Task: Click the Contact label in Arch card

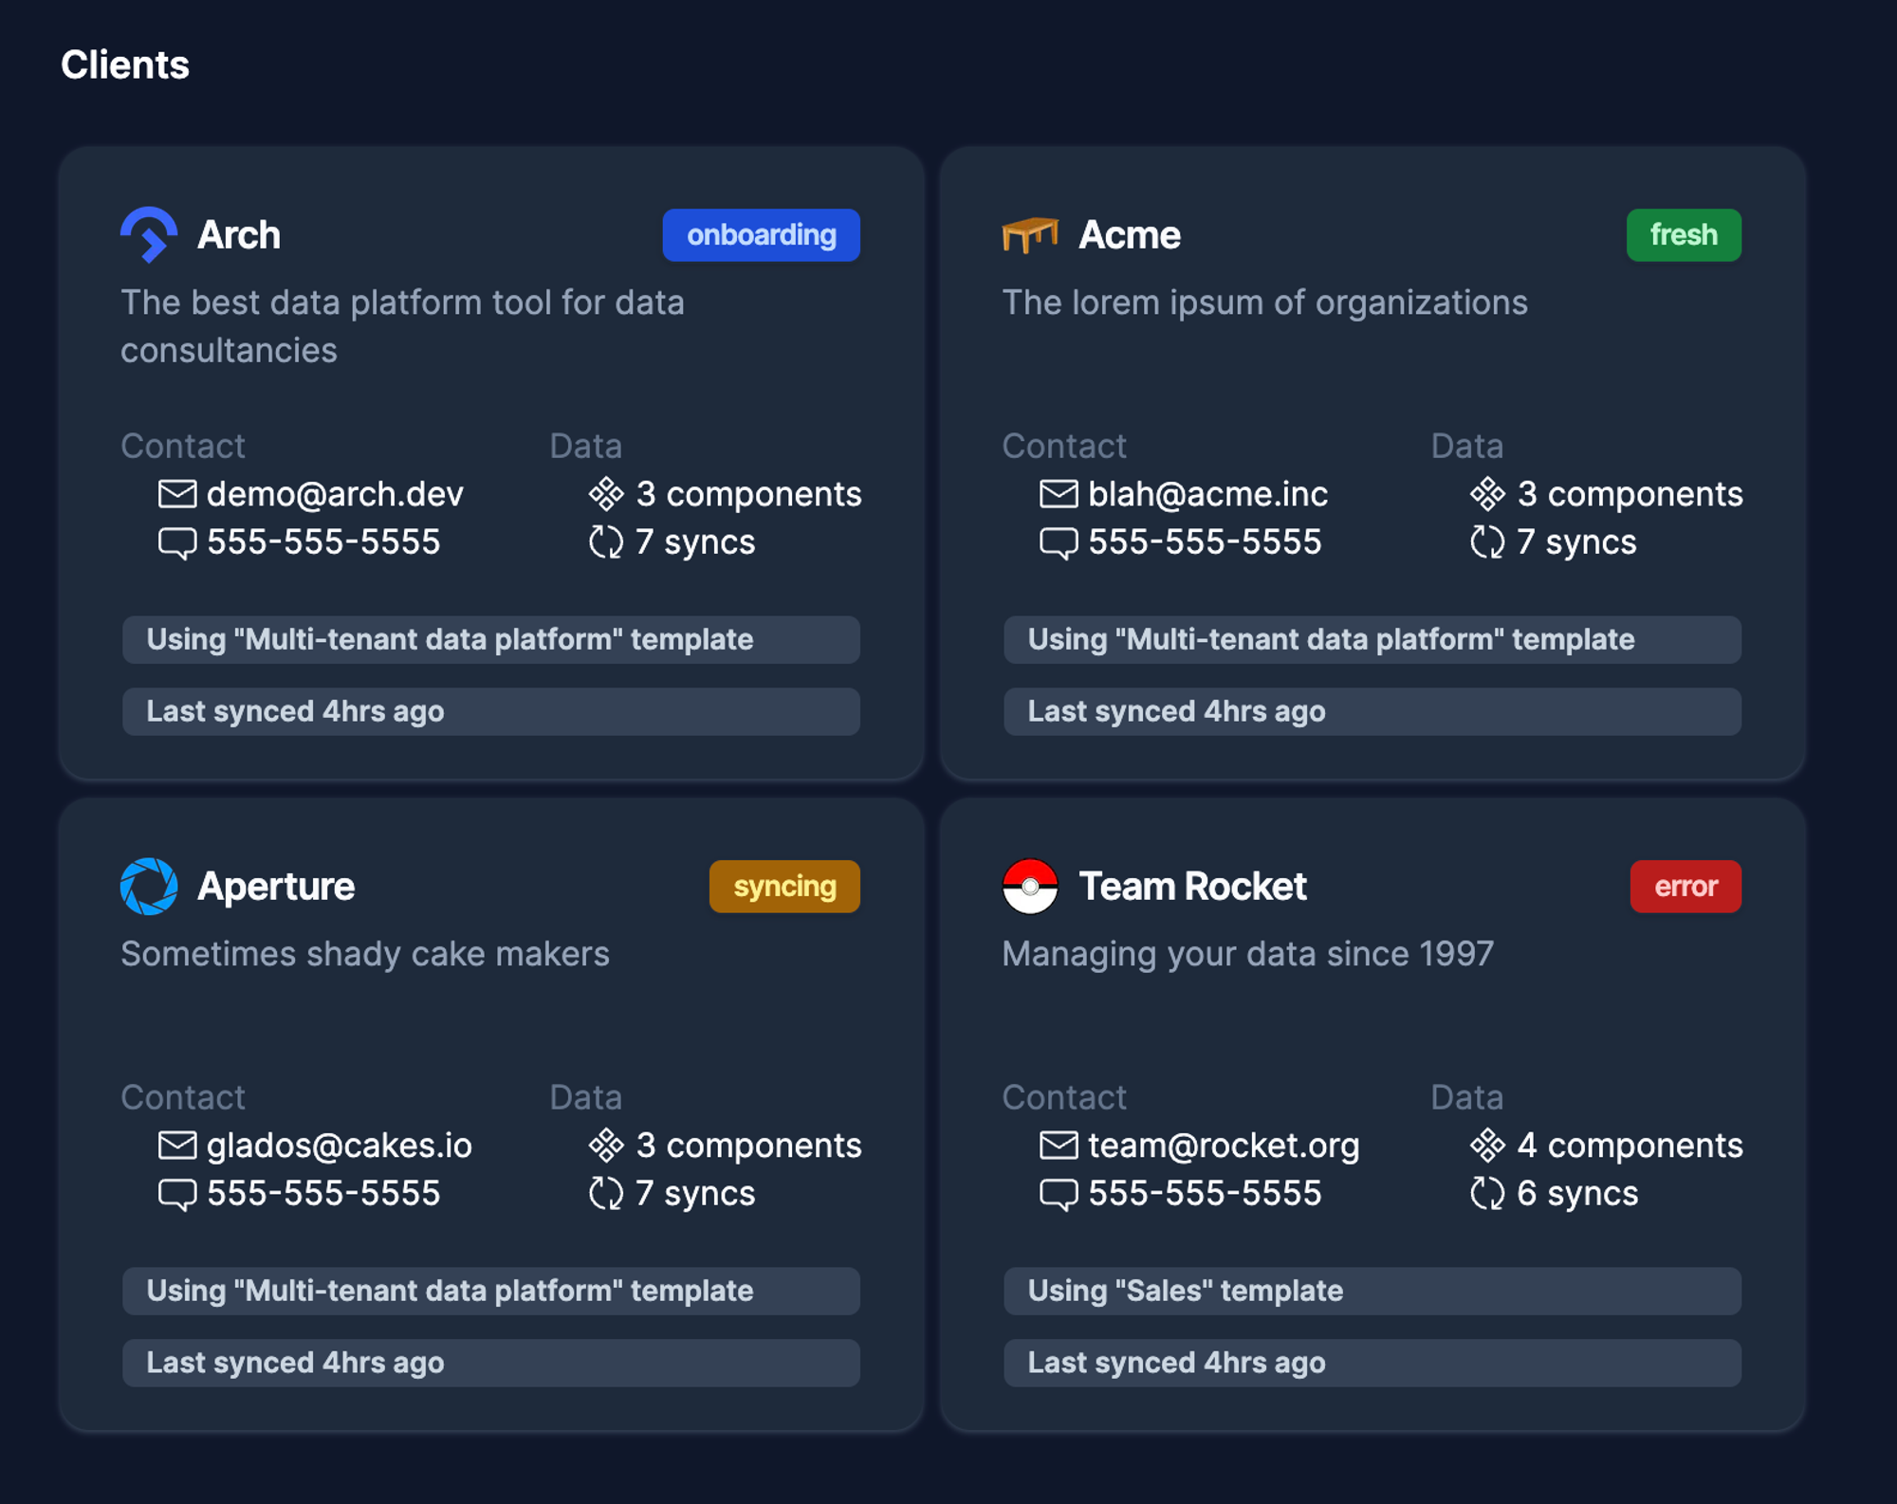Action: coord(183,446)
